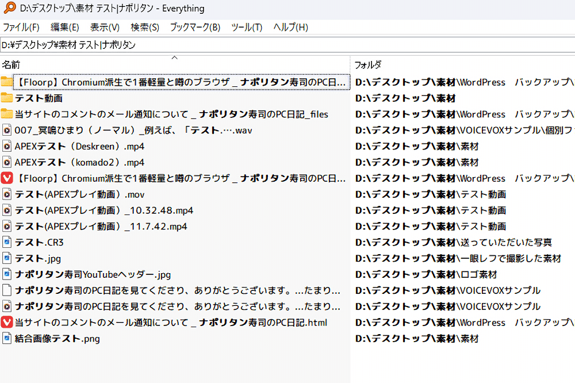Click red Vivaldi icon of 【Floorp】 html file
The width and height of the screenshot is (575, 383).
6,178
